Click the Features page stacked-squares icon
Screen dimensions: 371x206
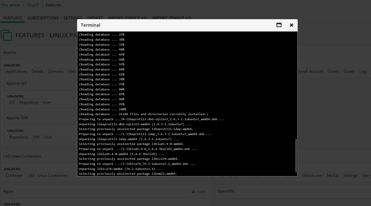click(x=7, y=35)
